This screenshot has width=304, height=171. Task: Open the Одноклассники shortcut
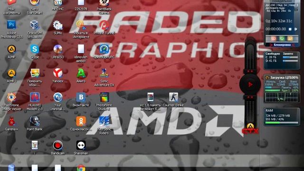tap(81, 122)
